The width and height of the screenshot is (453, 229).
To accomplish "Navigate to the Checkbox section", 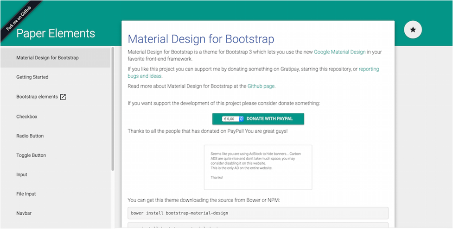I will [x=27, y=117].
